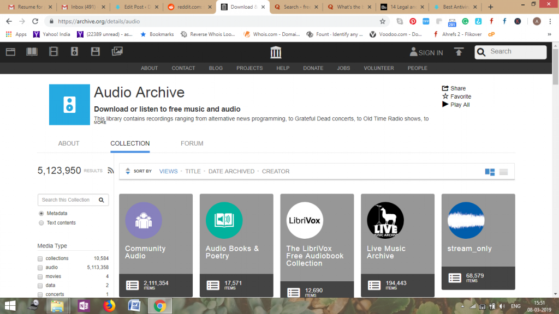The height and width of the screenshot is (314, 559).
Task: Open the stream_only collection tile
Action: tap(478, 241)
